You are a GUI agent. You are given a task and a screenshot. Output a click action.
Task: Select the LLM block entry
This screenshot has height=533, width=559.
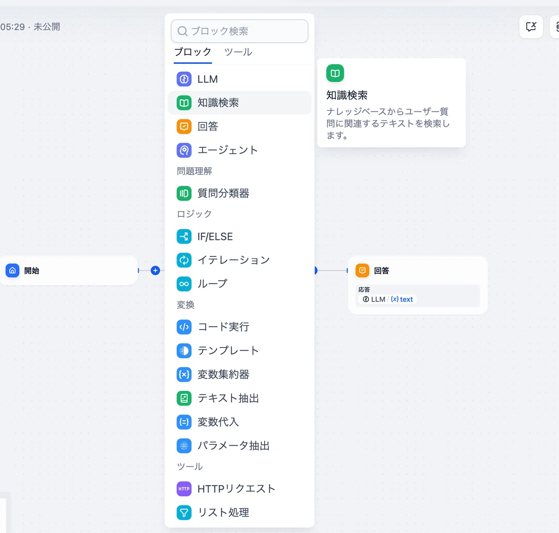(x=239, y=79)
